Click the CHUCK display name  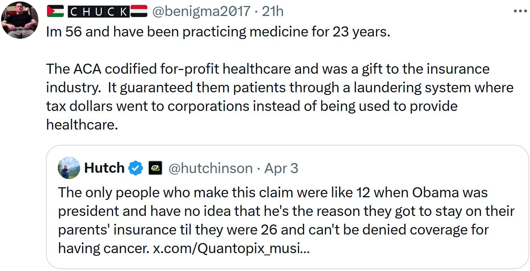pyautogui.click(x=98, y=12)
